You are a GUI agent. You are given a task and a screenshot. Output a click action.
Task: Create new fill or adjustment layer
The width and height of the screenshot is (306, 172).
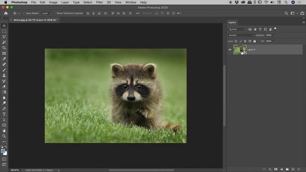[282, 169]
